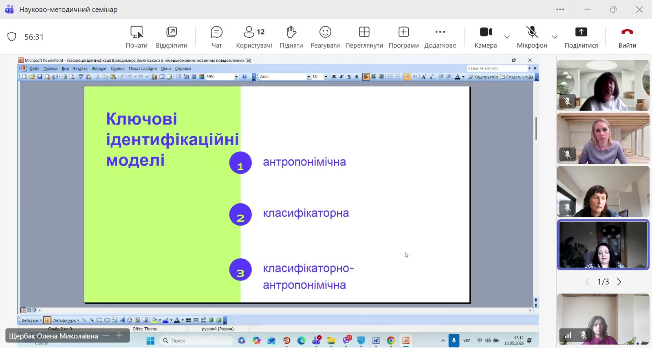
Task: Toggle center text alignment button
Action: [373, 77]
